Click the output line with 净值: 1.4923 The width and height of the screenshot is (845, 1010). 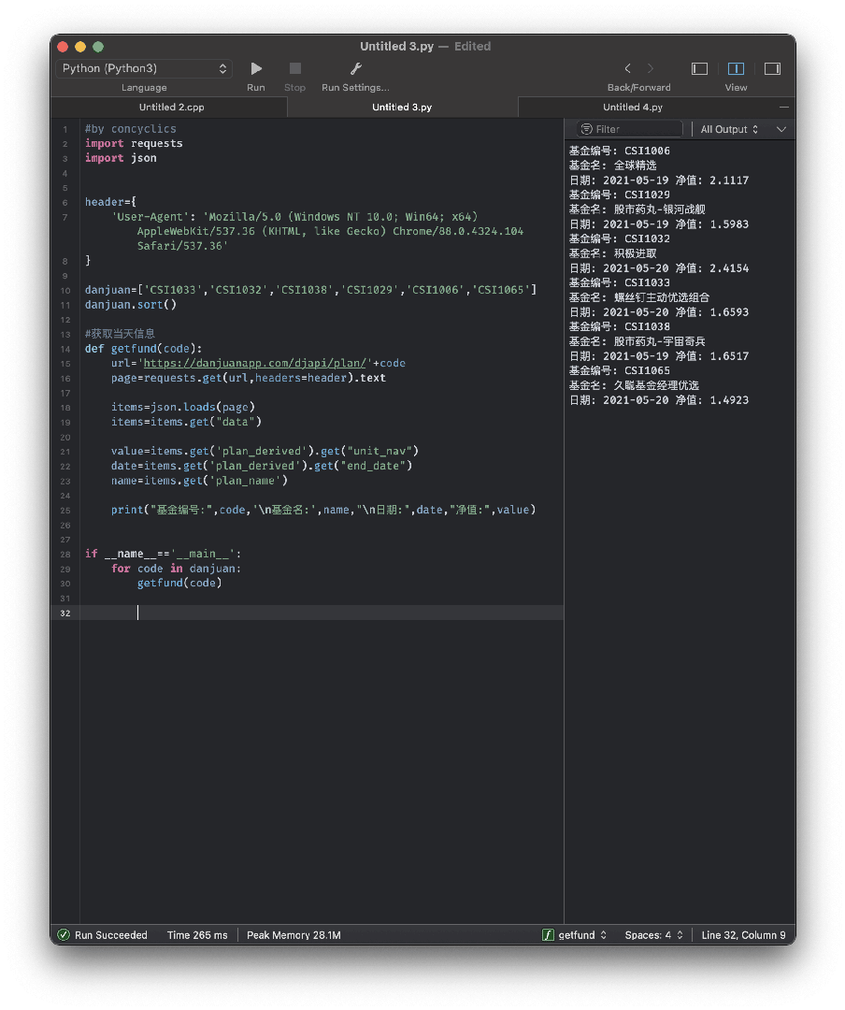point(659,400)
